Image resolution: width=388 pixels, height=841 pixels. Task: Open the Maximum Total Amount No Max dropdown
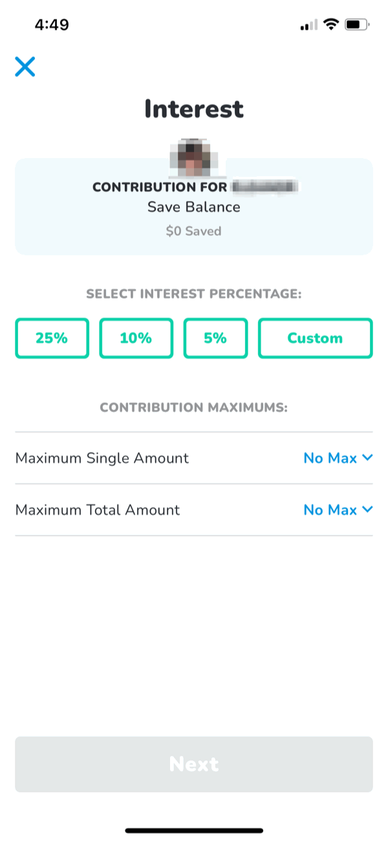click(x=330, y=510)
